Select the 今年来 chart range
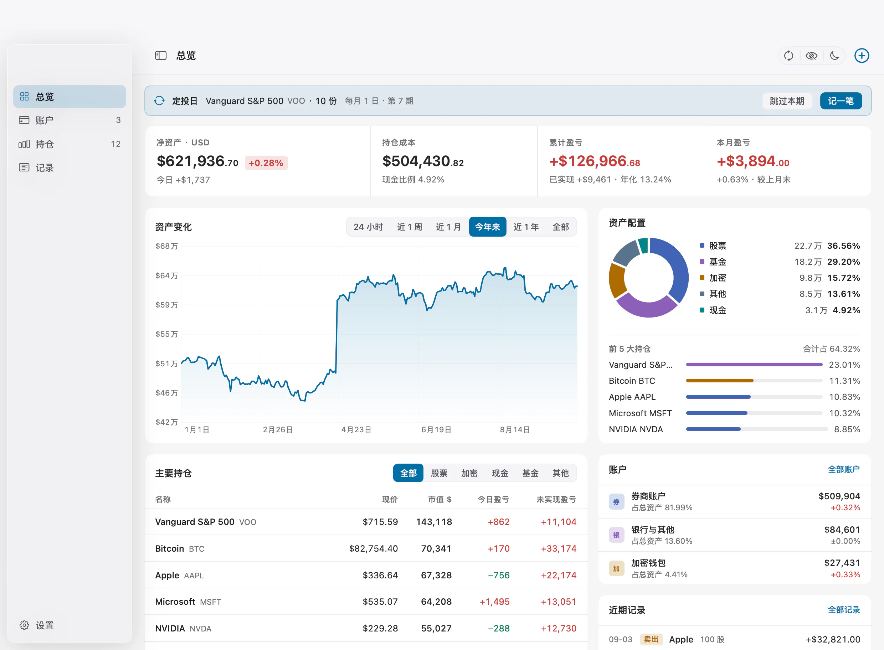Image resolution: width=884 pixels, height=650 pixels. pyautogui.click(x=487, y=227)
